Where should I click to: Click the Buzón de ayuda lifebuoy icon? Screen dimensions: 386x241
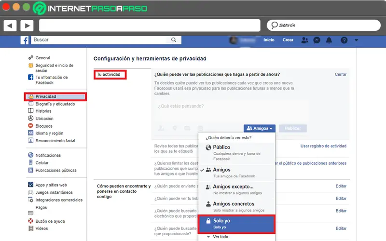[30, 221]
